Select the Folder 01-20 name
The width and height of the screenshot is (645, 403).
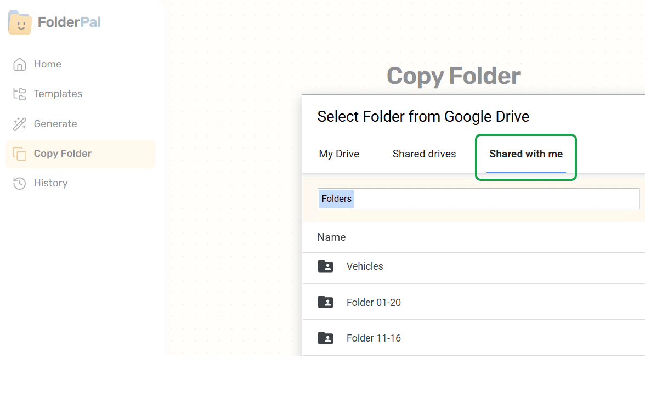(374, 302)
